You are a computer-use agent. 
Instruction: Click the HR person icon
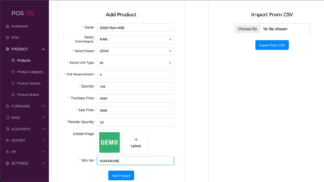pos(7,152)
